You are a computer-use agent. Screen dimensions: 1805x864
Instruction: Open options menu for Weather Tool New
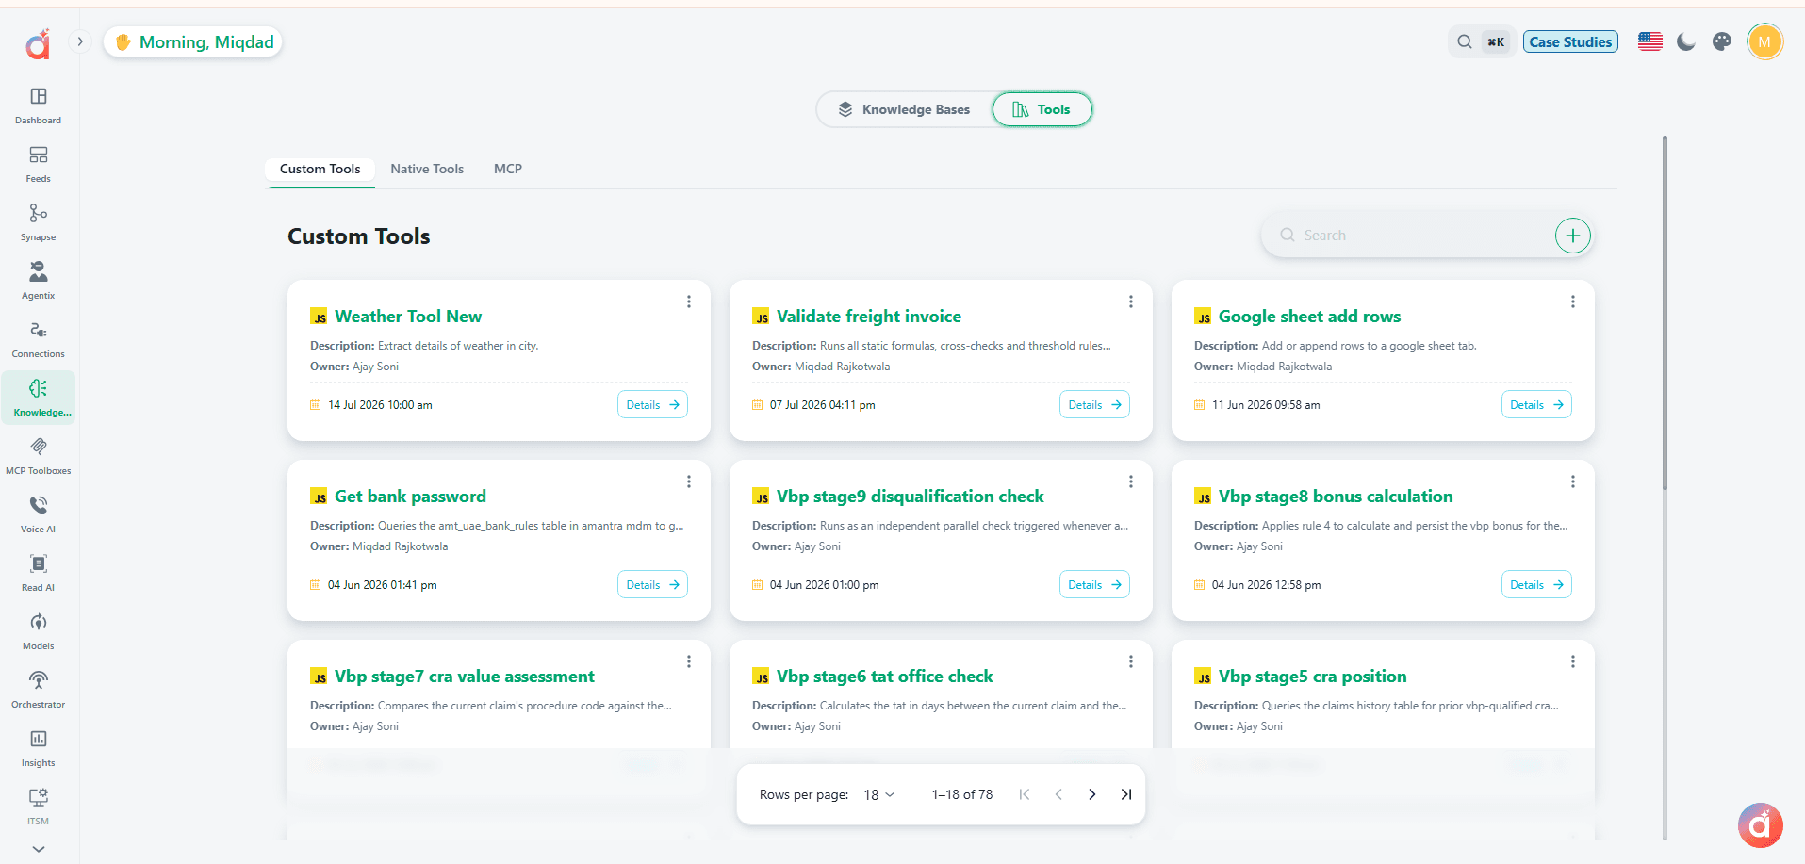point(689,302)
